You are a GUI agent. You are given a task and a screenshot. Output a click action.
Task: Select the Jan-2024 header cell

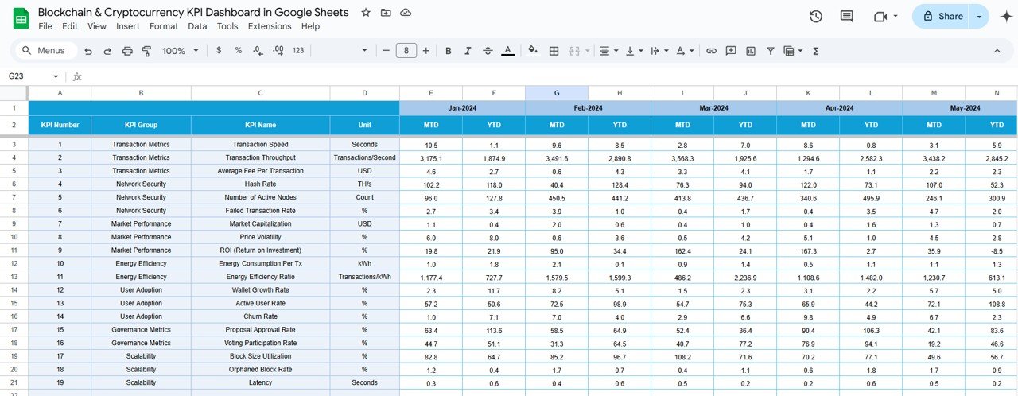[462, 108]
